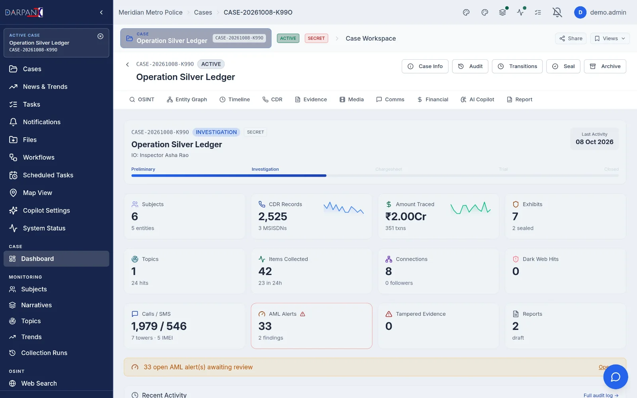The height and width of the screenshot is (398, 637).
Task: Open Scheduled Tasks
Action: 57,175
